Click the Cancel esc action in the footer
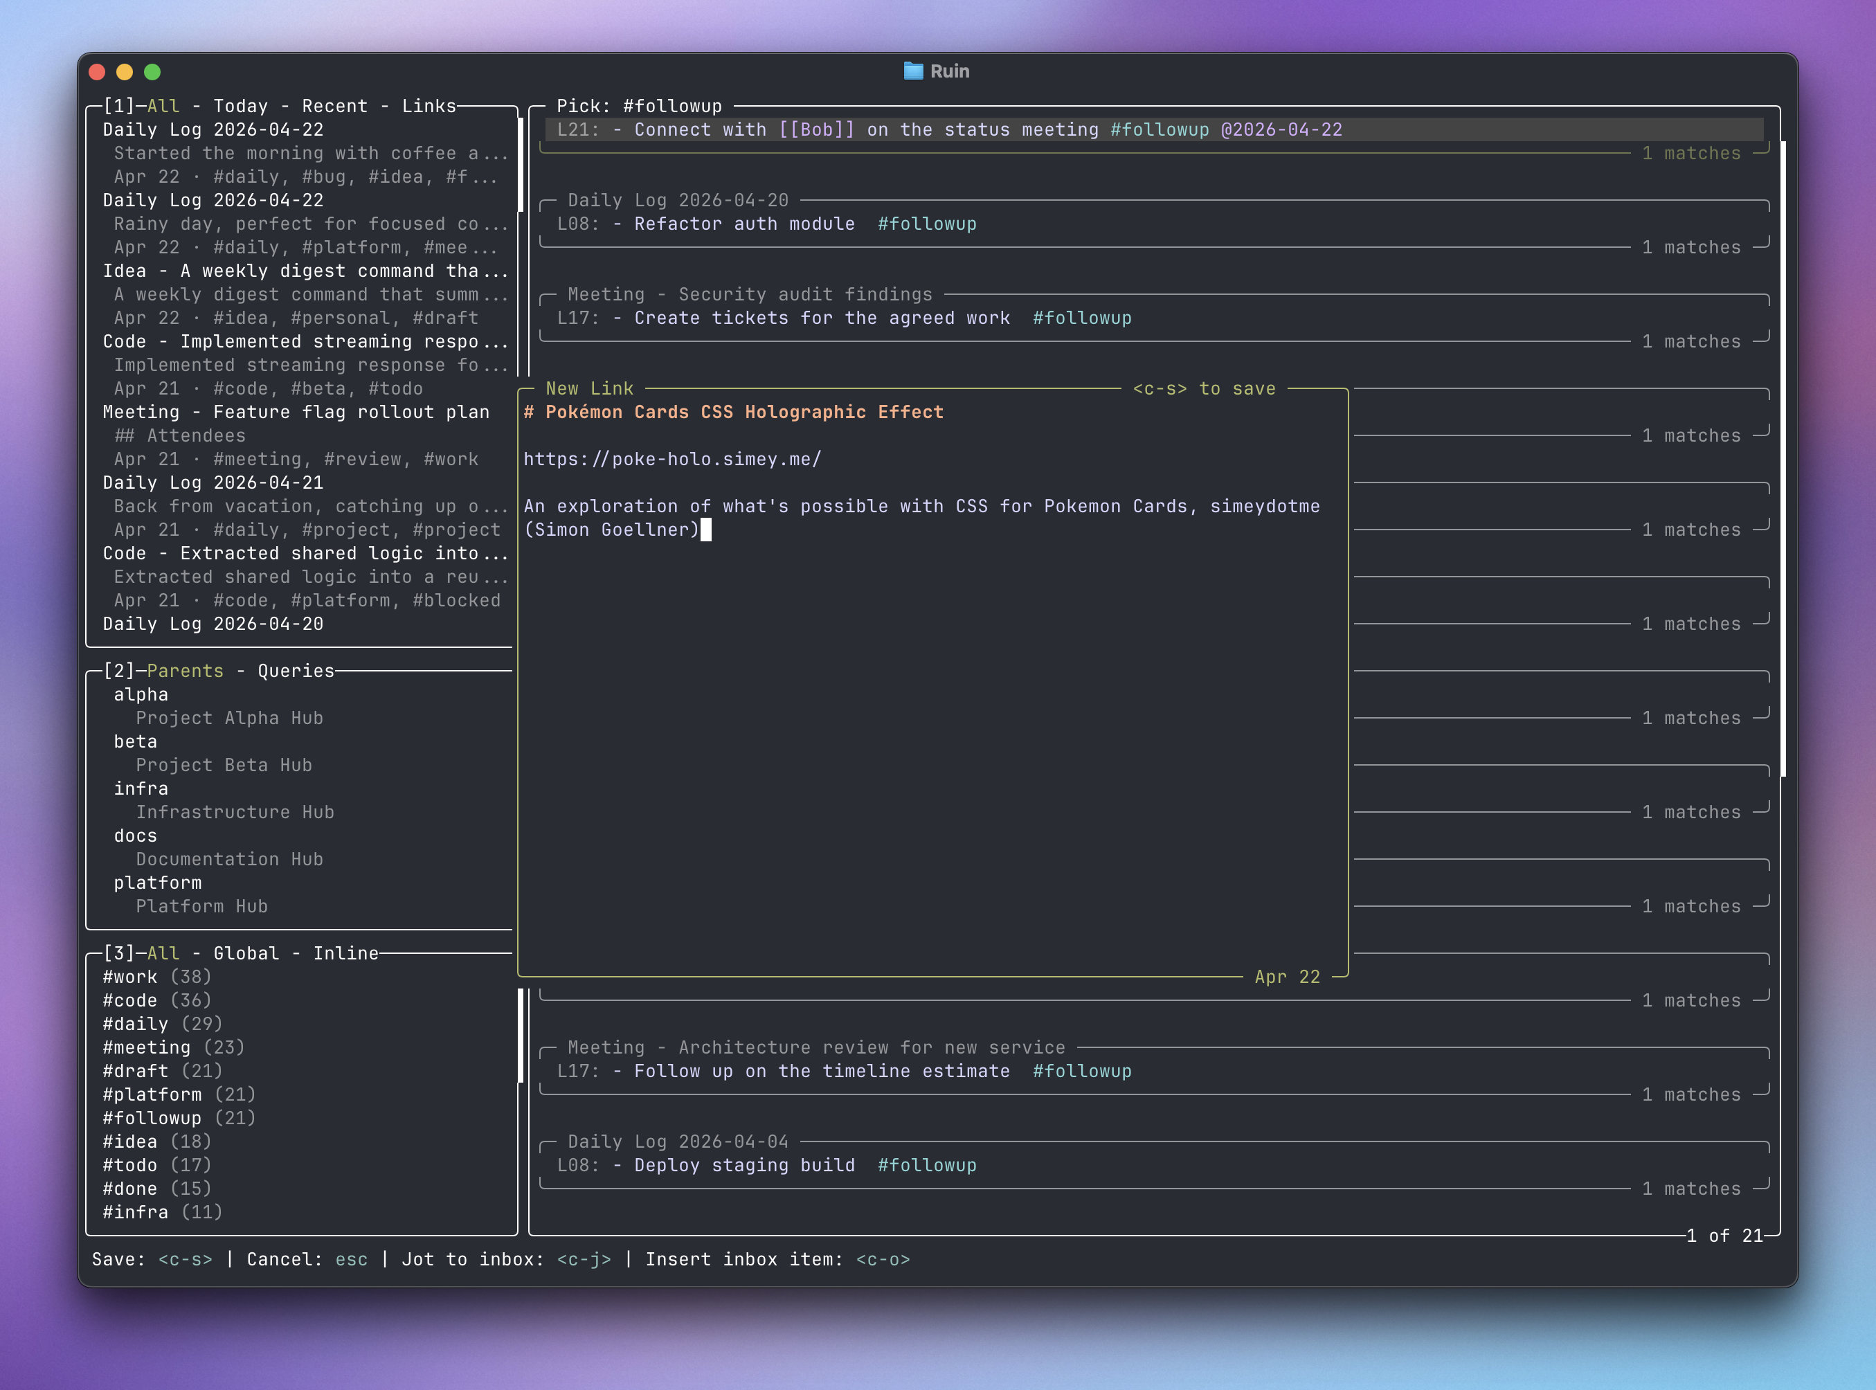 click(x=351, y=1258)
